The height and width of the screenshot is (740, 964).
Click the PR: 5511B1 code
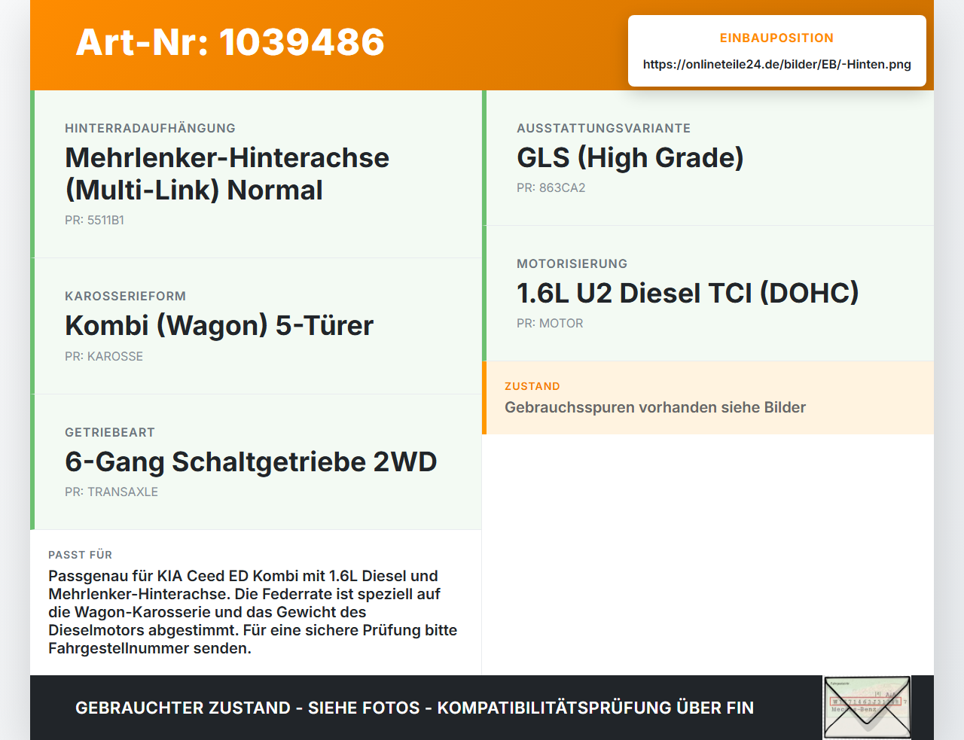(94, 220)
